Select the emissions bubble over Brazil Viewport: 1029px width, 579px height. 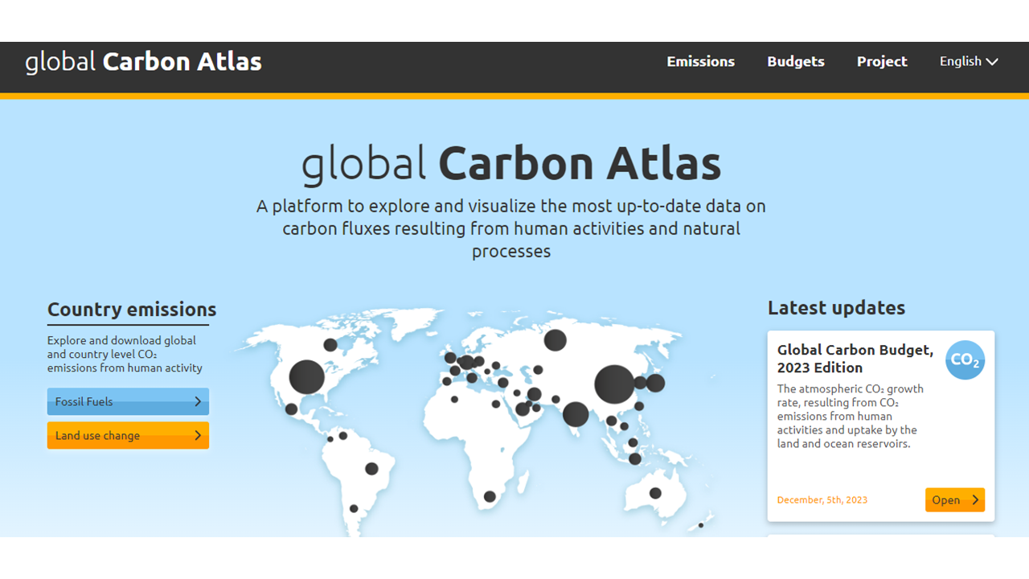371,468
